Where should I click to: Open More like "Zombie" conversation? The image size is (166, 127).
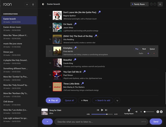pyautogui.click(x=19, y=78)
